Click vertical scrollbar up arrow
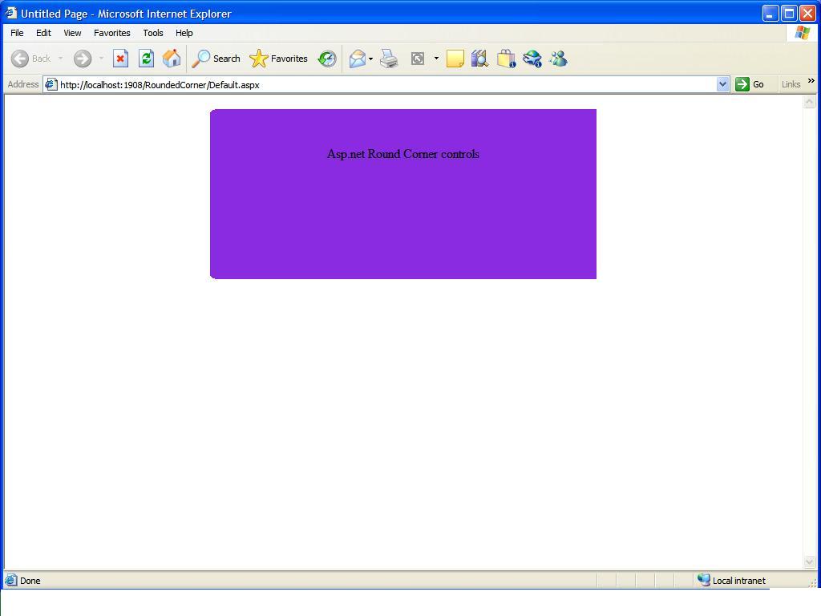The image size is (821, 616). (810, 102)
